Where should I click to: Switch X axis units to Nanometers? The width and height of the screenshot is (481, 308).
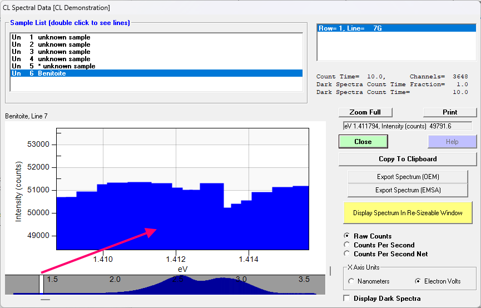click(x=351, y=281)
